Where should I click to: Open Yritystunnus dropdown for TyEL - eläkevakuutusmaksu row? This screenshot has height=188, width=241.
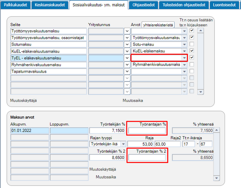[x=127, y=58]
